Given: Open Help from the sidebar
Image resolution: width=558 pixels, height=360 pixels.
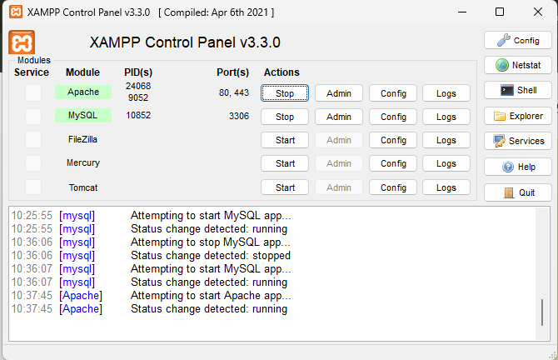Looking at the screenshot, I should pyautogui.click(x=517, y=167).
